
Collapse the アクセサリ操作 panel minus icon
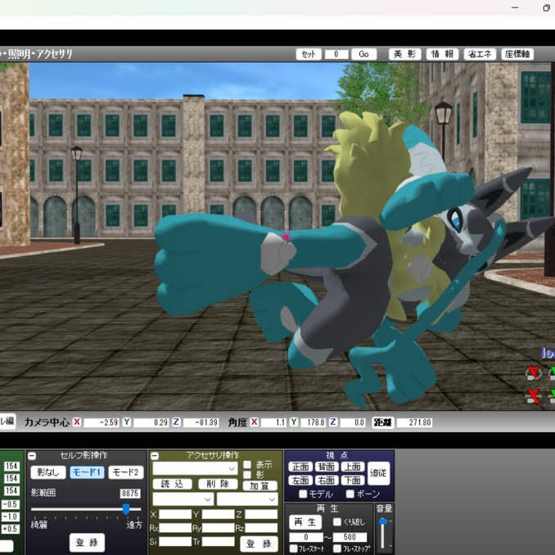(x=155, y=456)
